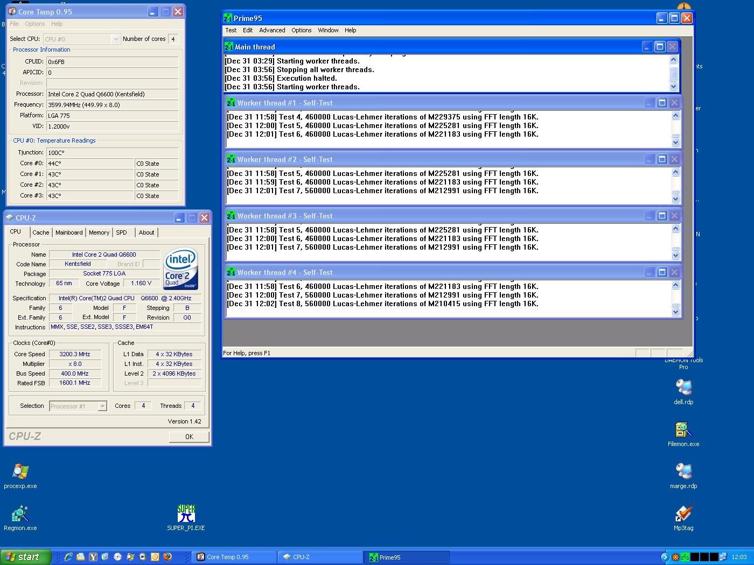Open marge.rdp remote desktop shortcut

click(683, 476)
